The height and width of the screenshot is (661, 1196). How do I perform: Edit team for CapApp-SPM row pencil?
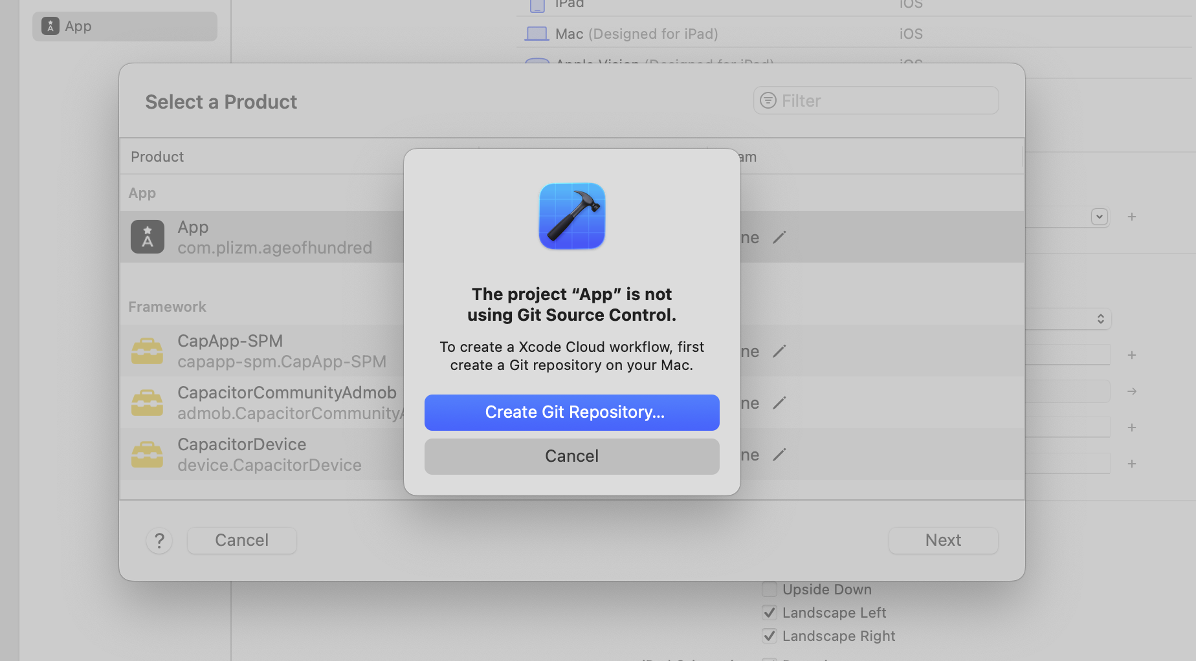point(779,351)
